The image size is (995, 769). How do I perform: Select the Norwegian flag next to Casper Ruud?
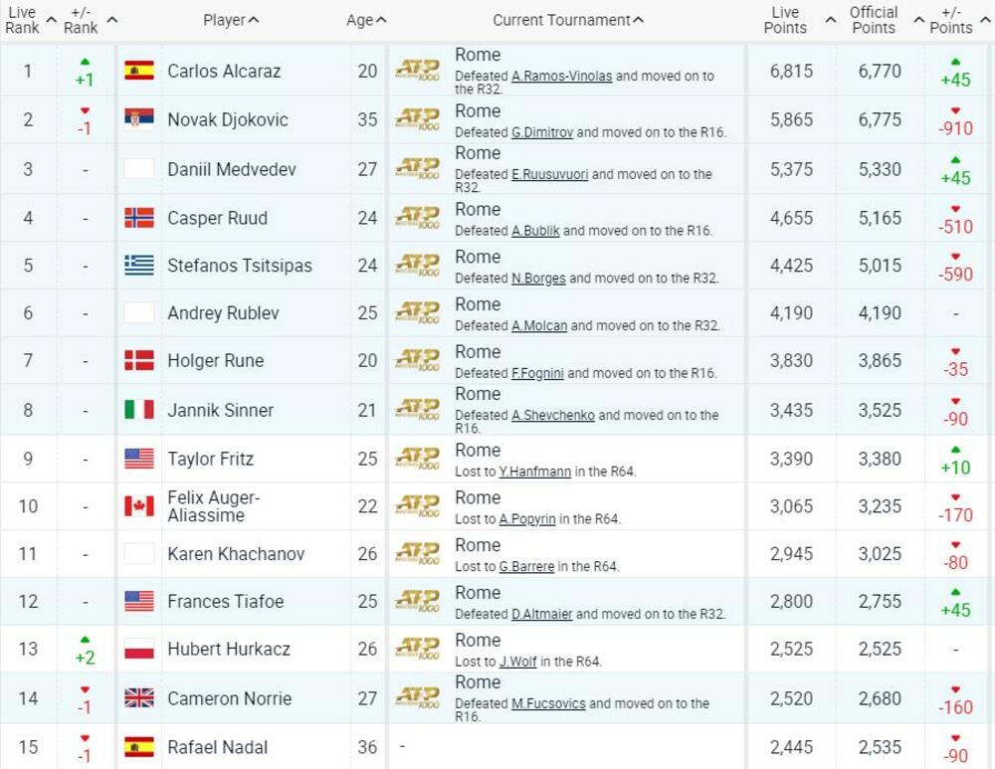click(139, 217)
